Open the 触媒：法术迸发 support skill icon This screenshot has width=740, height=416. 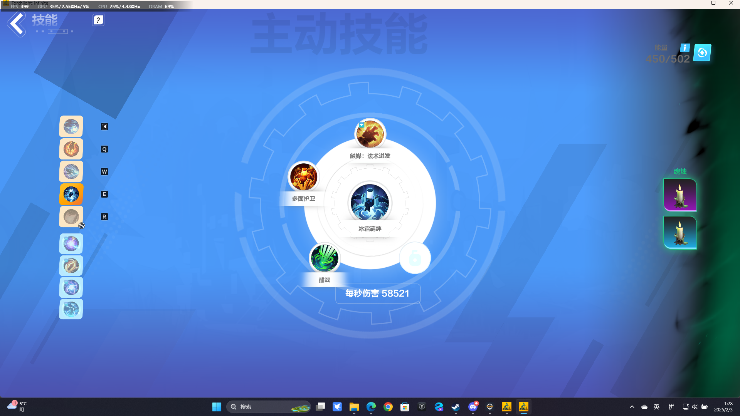(370, 134)
